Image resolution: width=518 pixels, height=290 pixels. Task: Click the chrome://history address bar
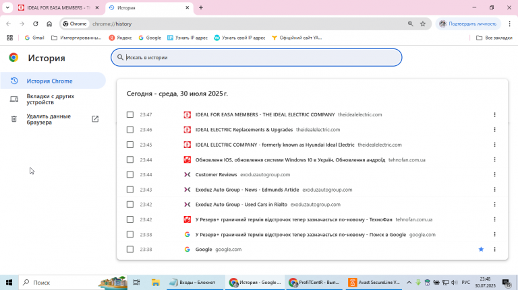[x=244, y=24]
